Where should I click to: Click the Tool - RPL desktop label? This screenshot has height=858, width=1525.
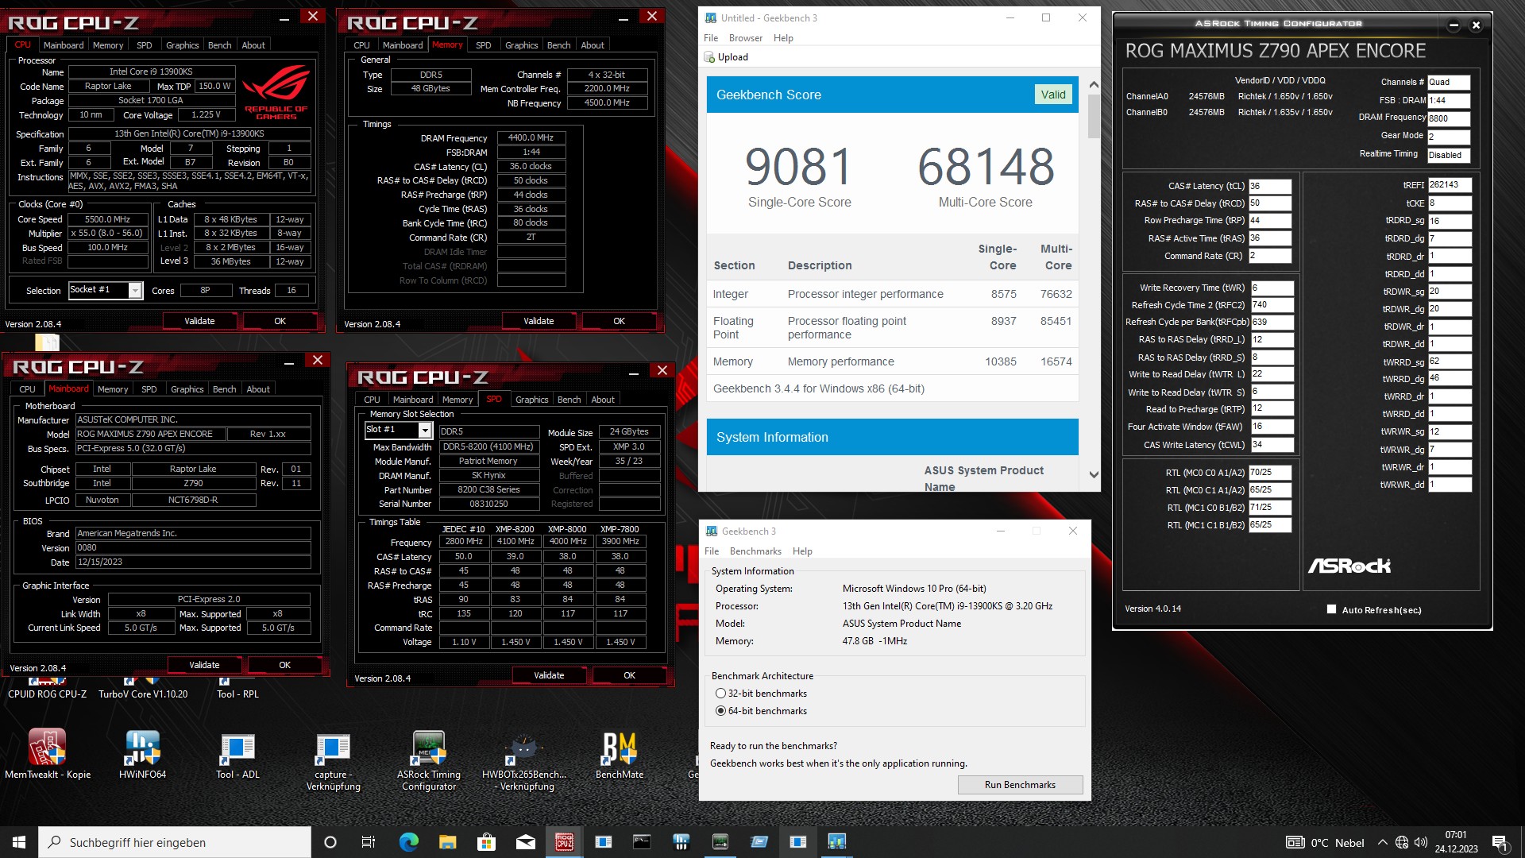click(237, 694)
